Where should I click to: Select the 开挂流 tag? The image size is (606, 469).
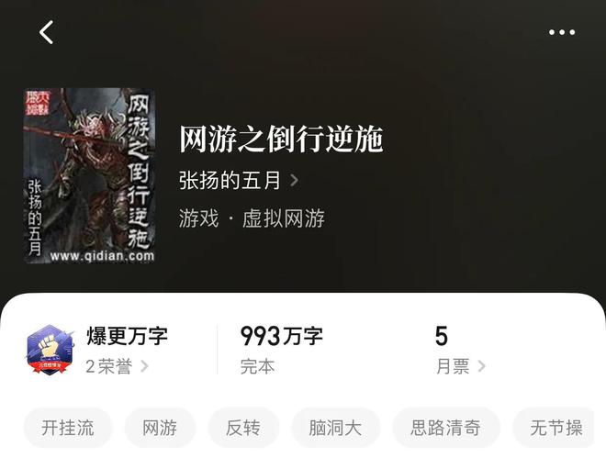coord(68,428)
